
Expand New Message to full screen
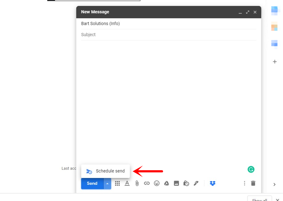(248, 12)
